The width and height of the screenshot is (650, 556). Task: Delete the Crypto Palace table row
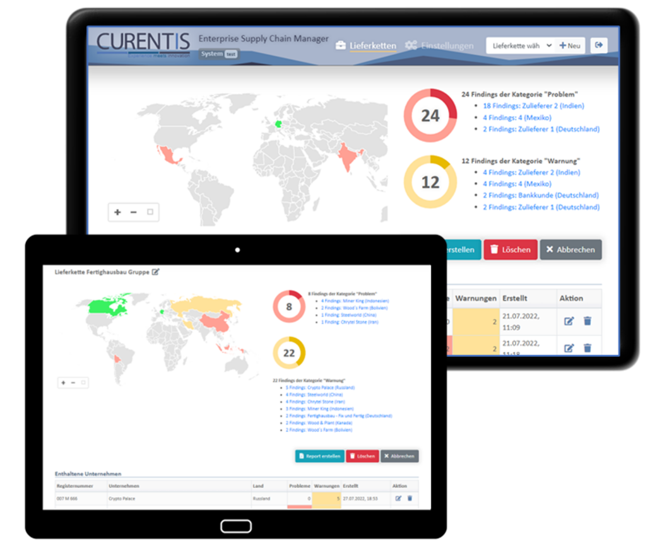click(410, 499)
